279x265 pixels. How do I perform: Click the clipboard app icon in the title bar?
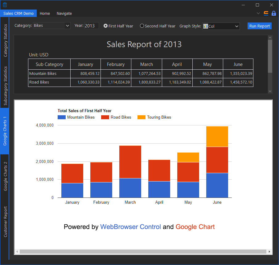tap(4, 5)
